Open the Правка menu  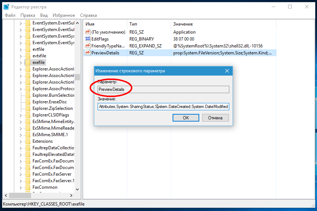click(x=28, y=15)
